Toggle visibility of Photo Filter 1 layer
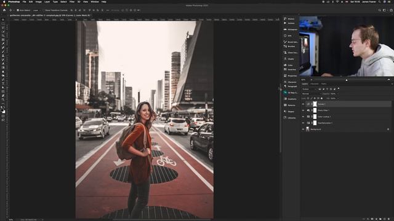The image size is (394, 221). pyautogui.click(x=303, y=110)
